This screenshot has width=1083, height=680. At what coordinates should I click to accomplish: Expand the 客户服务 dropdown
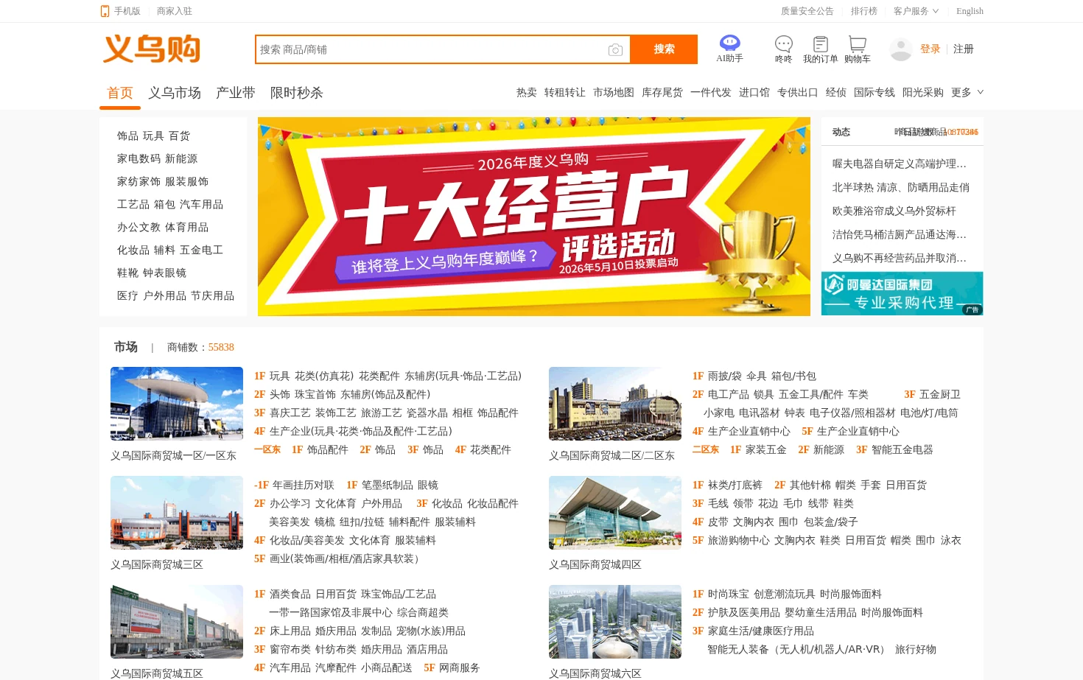[x=916, y=11]
